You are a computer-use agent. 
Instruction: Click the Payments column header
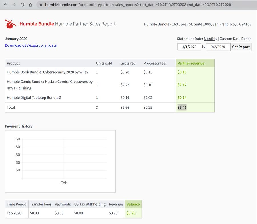point(63,204)
